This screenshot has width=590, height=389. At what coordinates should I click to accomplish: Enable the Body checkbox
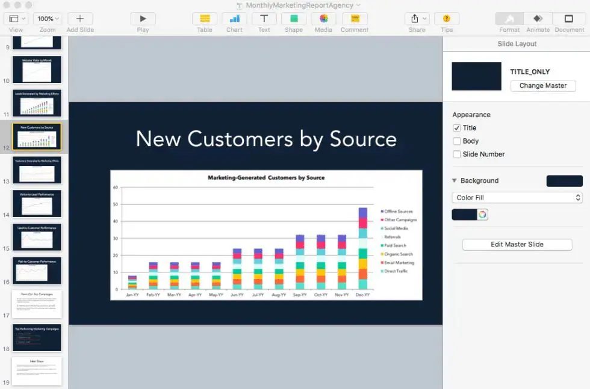457,141
